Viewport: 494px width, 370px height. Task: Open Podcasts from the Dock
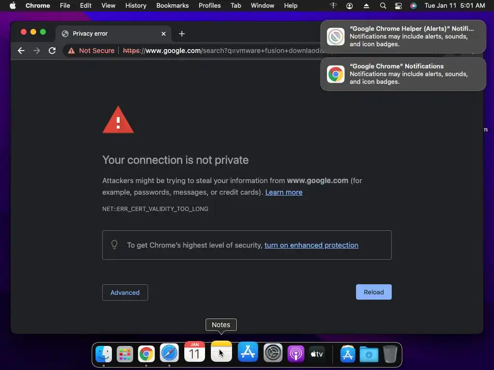tap(296, 354)
